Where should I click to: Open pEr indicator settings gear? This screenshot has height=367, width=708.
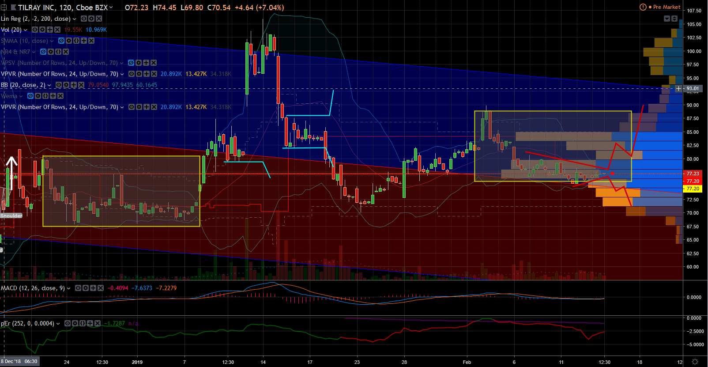tap(75, 323)
